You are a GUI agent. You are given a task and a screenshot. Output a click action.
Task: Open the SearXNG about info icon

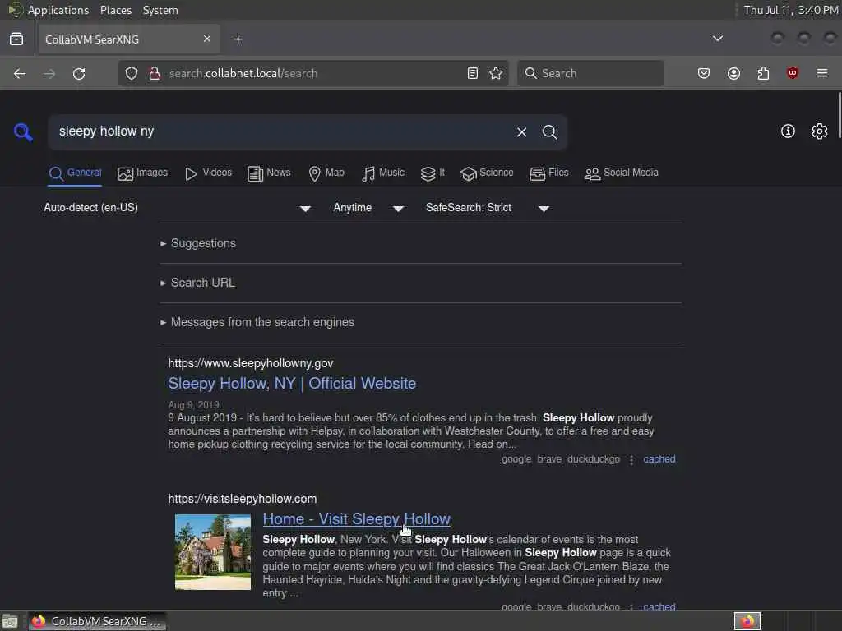pyautogui.click(x=788, y=131)
